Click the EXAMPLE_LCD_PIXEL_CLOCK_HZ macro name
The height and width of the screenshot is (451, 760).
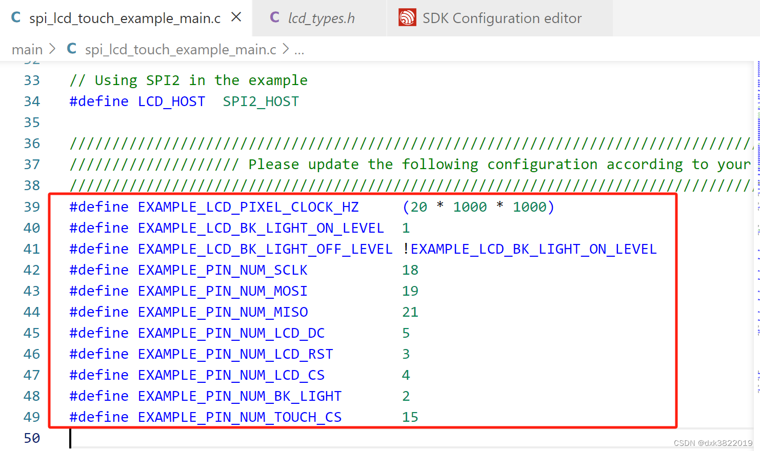[248, 207]
